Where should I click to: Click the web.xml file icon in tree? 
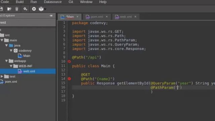(x=20, y=71)
